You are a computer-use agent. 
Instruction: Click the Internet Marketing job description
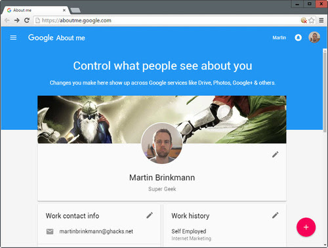[192, 238]
